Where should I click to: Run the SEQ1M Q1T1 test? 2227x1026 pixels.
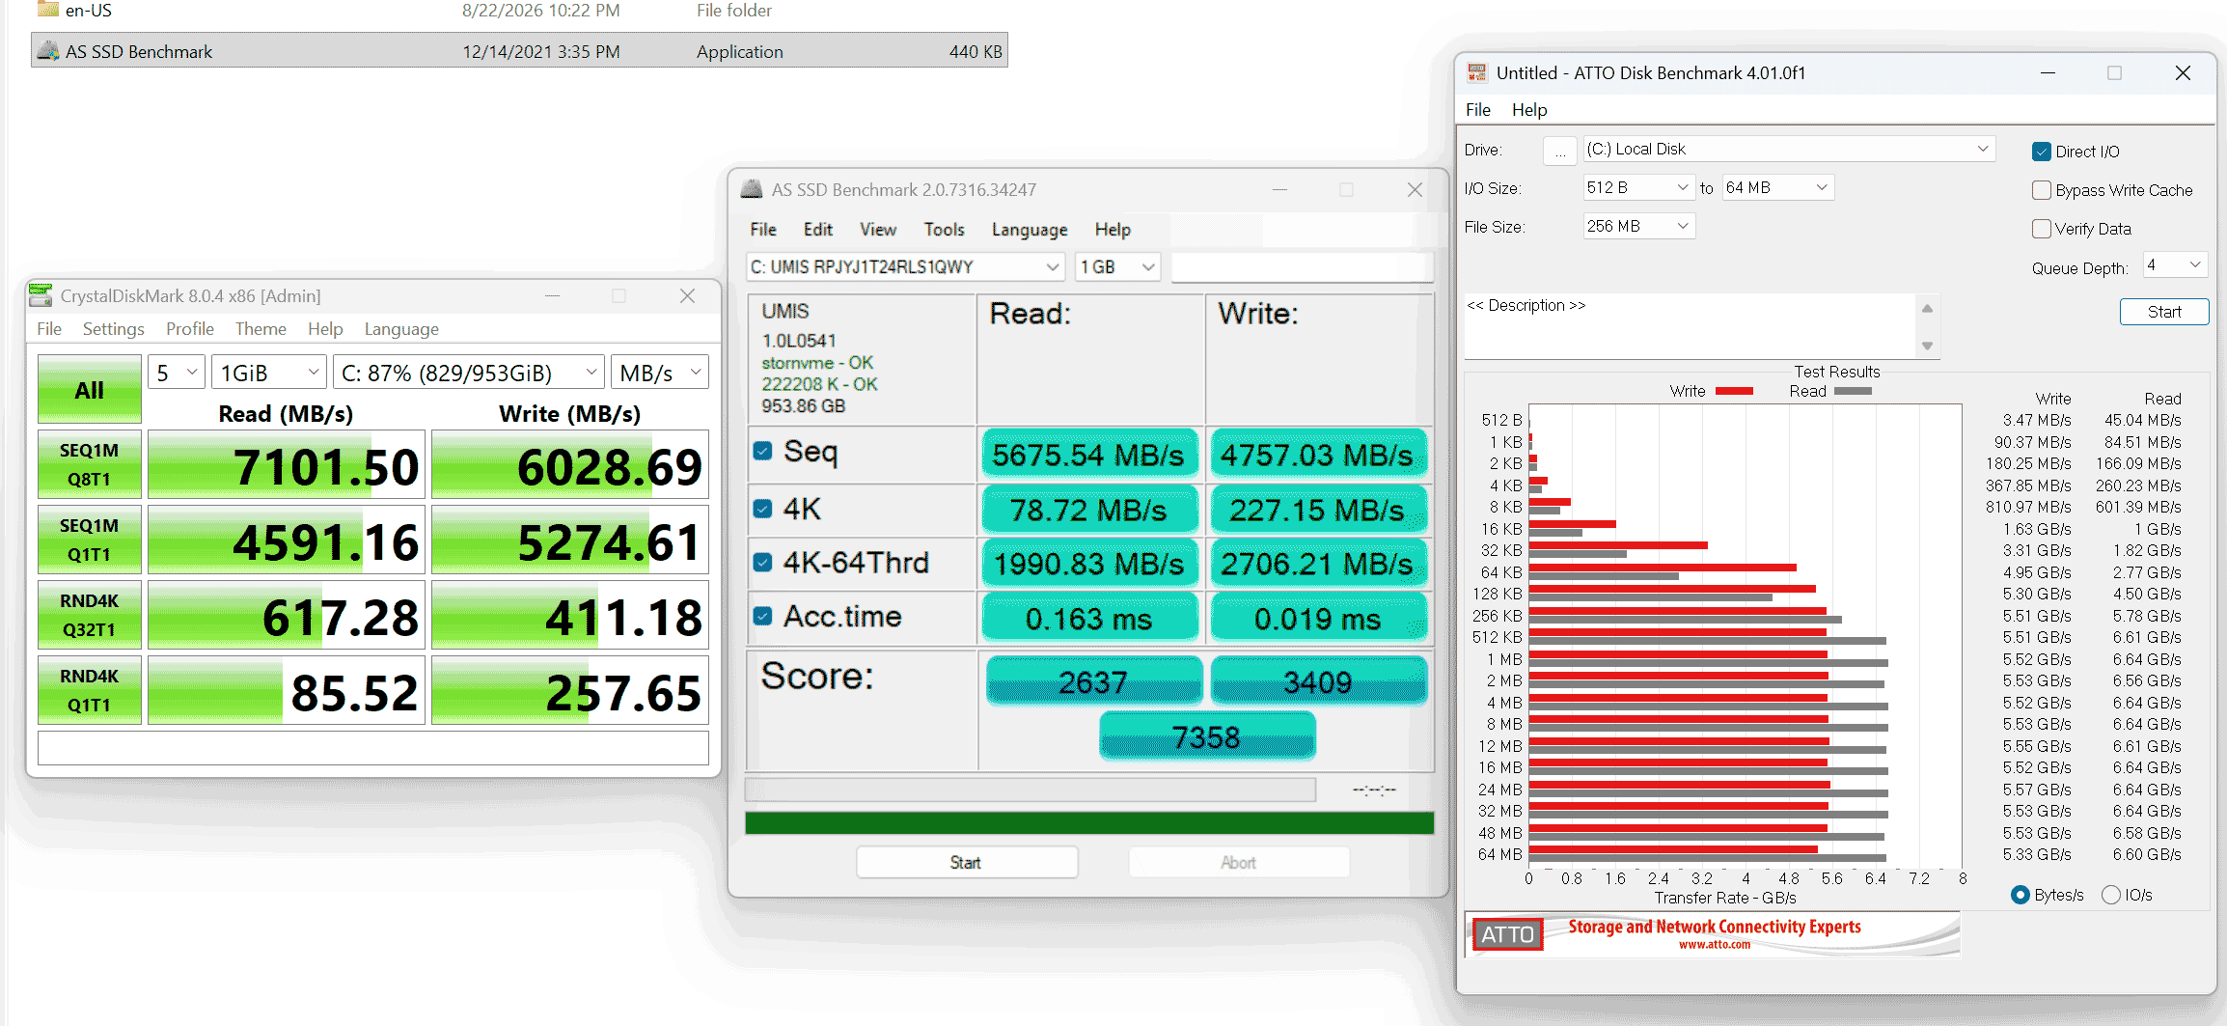(x=90, y=540)
